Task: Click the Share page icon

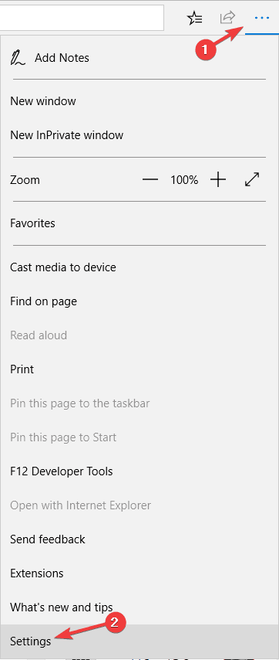Action: click(x=227, y=18)
